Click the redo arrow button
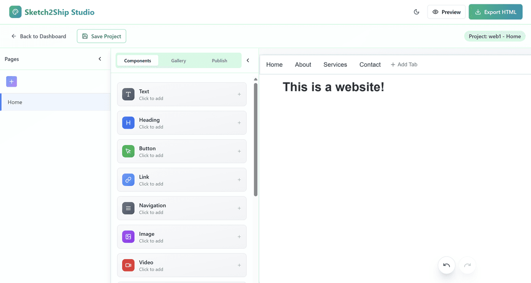531x283 pixels. pyautogui.click(x=467, y=265)
